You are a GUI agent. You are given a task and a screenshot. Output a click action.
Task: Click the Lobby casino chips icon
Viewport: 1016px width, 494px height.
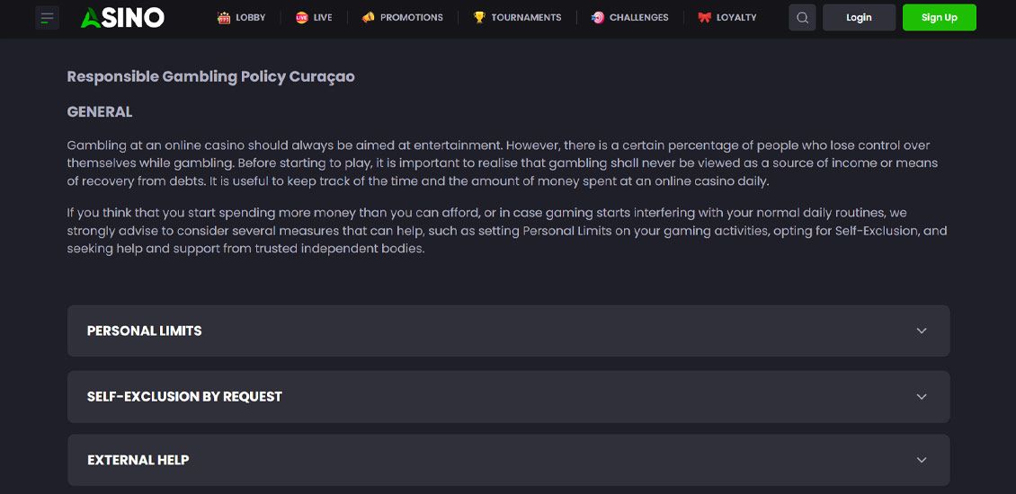224,17
